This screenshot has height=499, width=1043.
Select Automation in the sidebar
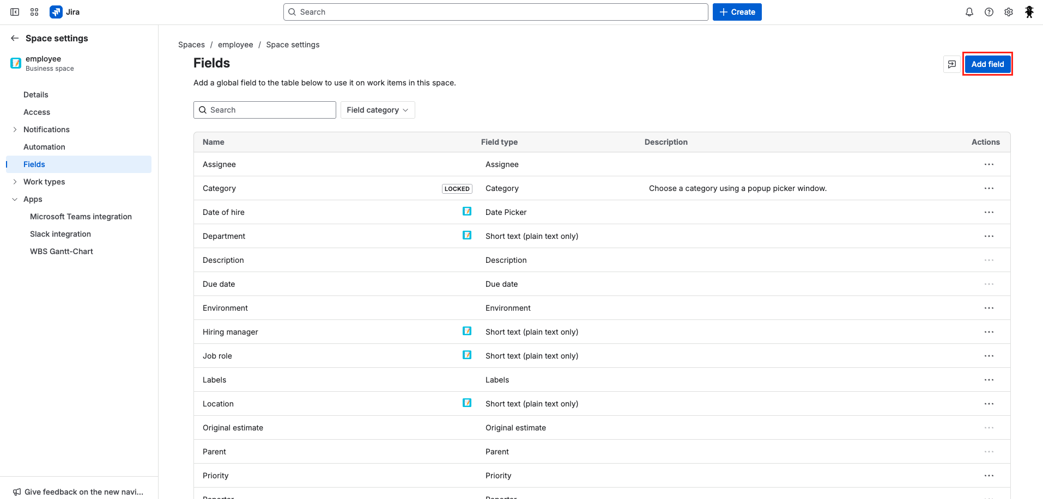[x=44, y=147]
